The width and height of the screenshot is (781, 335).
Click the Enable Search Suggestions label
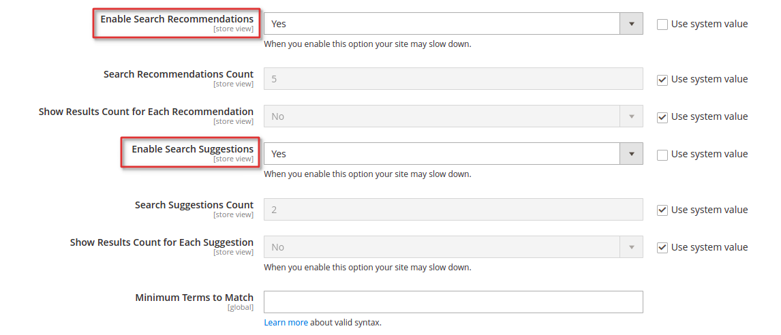coord(192,149)
